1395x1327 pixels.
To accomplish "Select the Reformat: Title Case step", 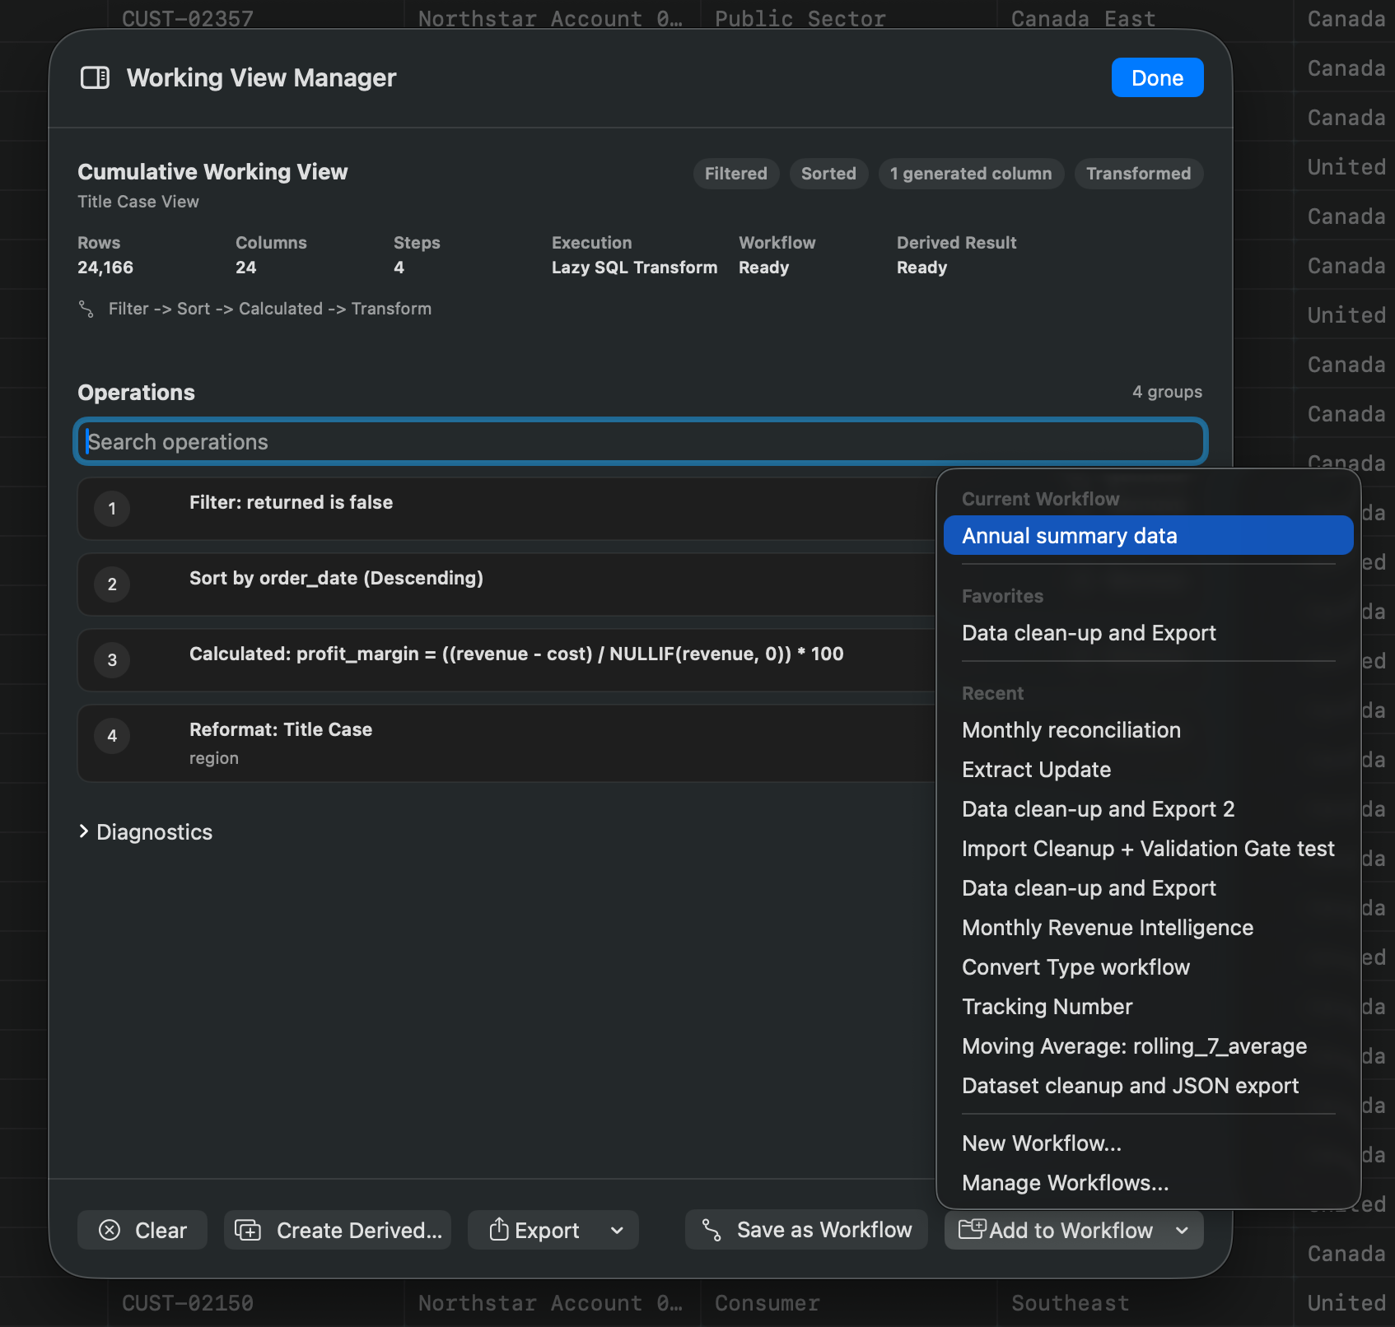I will [x=506, y=743].
